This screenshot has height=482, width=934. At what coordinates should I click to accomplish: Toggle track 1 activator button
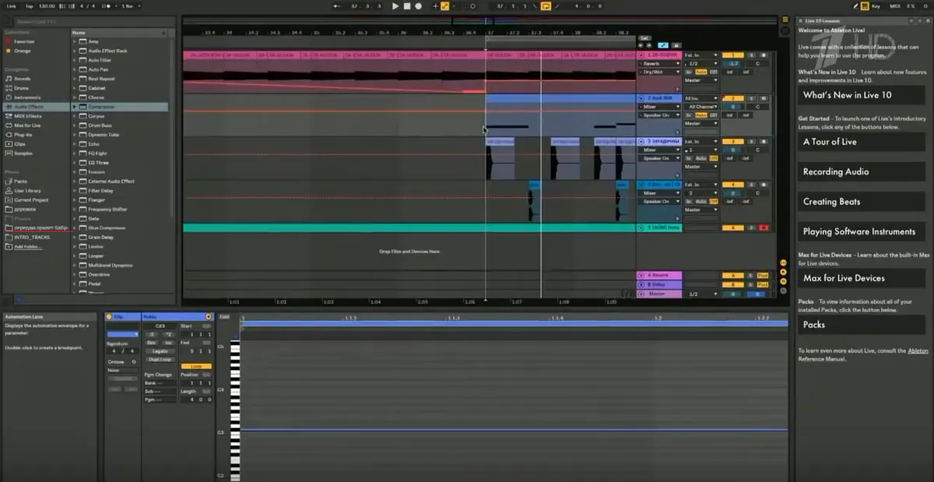click(733, 55)
